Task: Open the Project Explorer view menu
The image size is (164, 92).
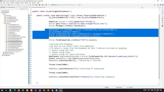Action: (x=27, y=9)
